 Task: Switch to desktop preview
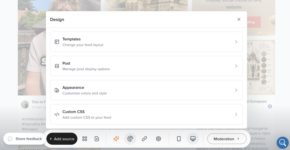(193, 139)
